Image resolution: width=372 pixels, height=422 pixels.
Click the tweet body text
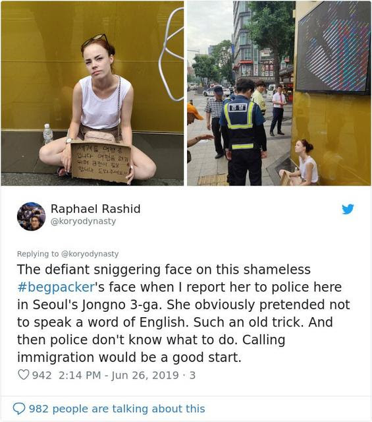183,313
